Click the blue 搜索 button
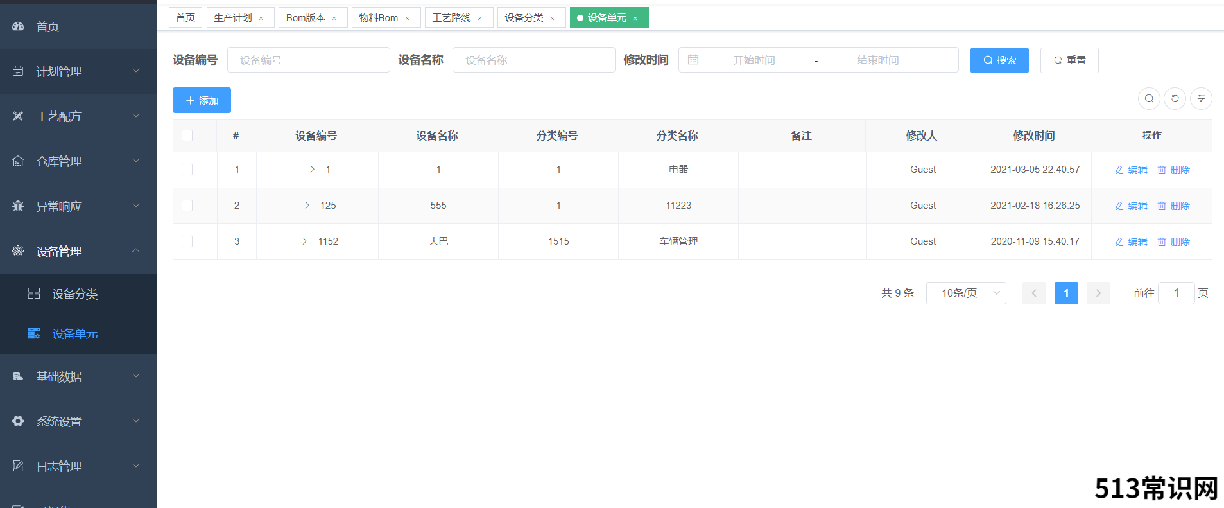Screen dimensions: 1224x508 pos(999,60)
